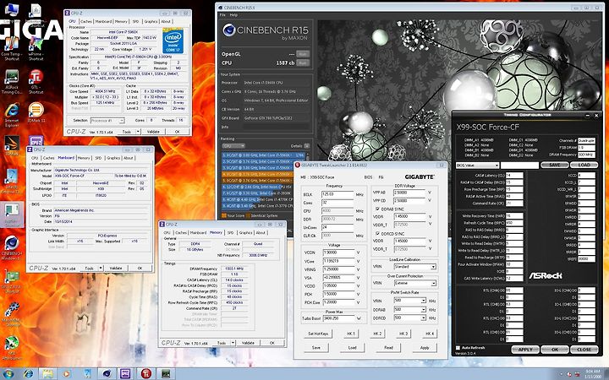
Task: Open the file explorer folder on the taskbar
Action: point(47,374)
